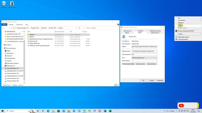
Task: Select the Ephere.Gui.dll file
Action: (33, 41)
